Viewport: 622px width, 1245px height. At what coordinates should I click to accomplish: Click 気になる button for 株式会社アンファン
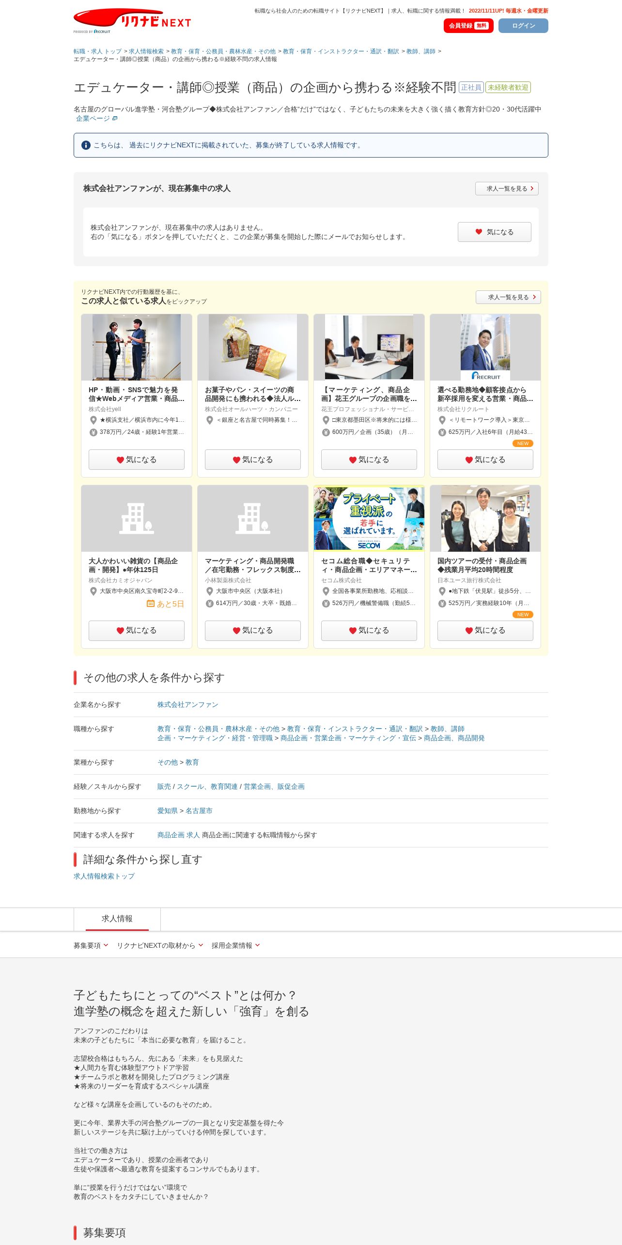coord(494,232)
